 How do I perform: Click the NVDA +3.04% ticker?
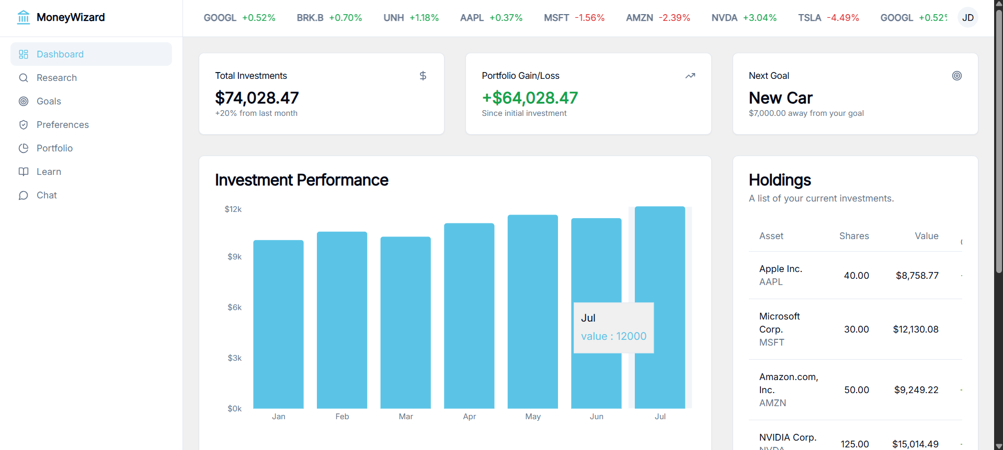click(x=744, y=18)
